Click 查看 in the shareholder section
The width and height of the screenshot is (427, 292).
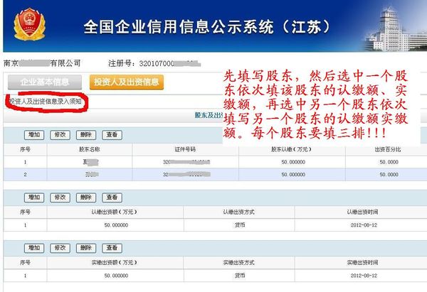tap(111, 134)
